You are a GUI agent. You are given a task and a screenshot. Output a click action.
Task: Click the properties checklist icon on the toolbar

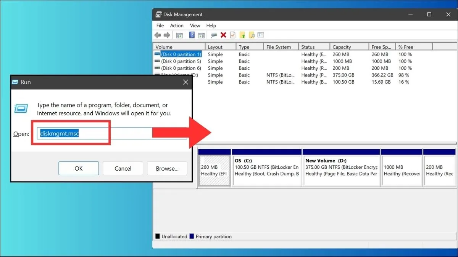(x=233, y=35)
